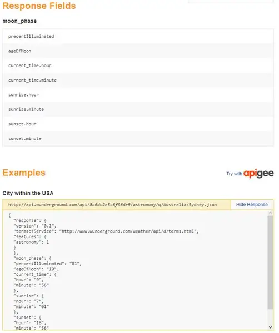279x333 pixels.
Task: Select the sunset.hour field row
Action: point(138,124)
